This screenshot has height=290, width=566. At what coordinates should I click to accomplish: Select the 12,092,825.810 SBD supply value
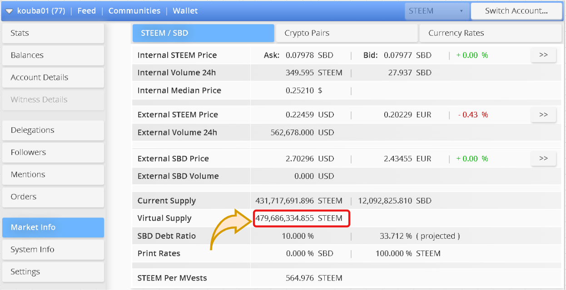point(395,201)
